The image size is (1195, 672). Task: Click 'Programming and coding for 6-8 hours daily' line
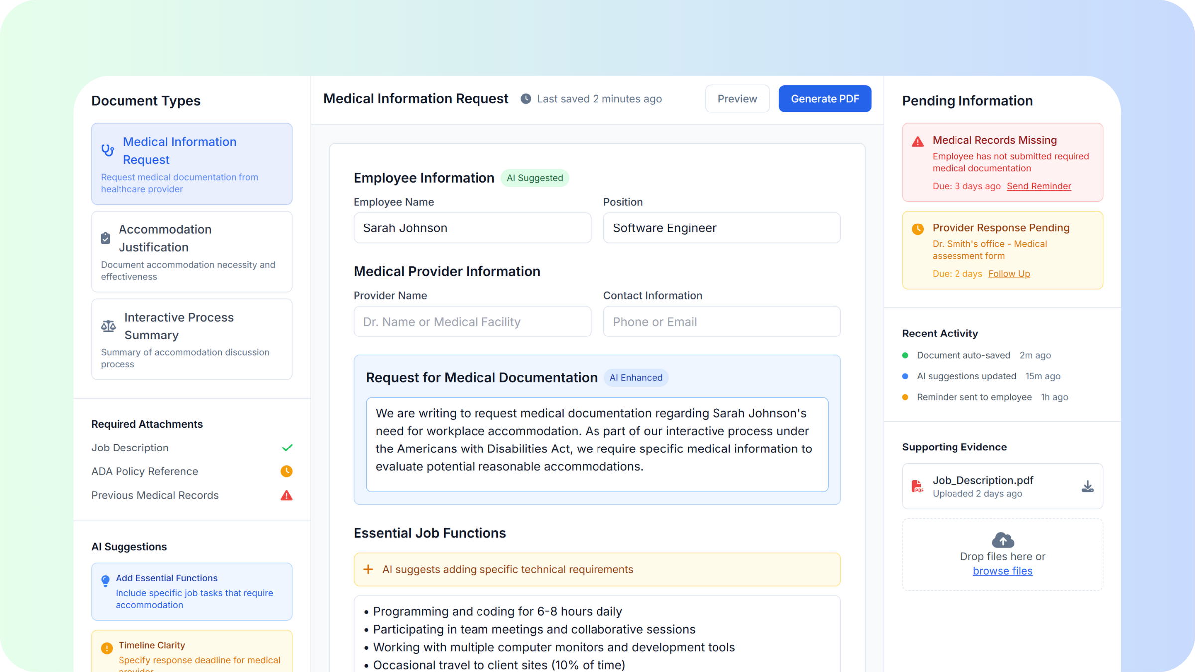pyautogui.click(x=493, y=611)
